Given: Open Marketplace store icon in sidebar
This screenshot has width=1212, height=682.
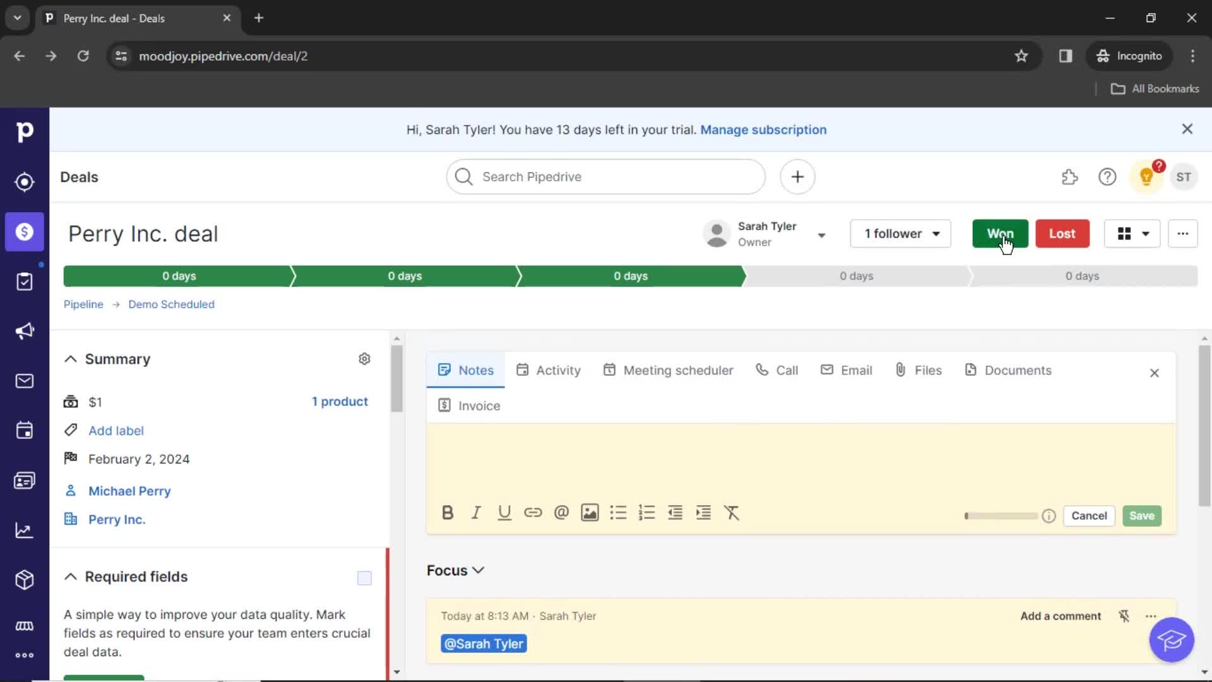Looking at the screenshot, I should (25, 626).
